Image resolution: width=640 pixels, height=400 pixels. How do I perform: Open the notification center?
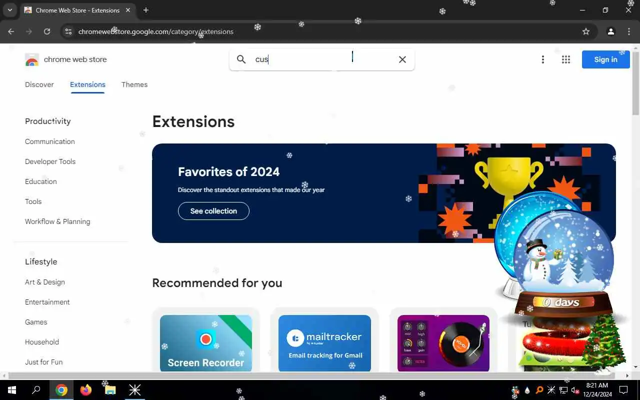click(623, 390)
